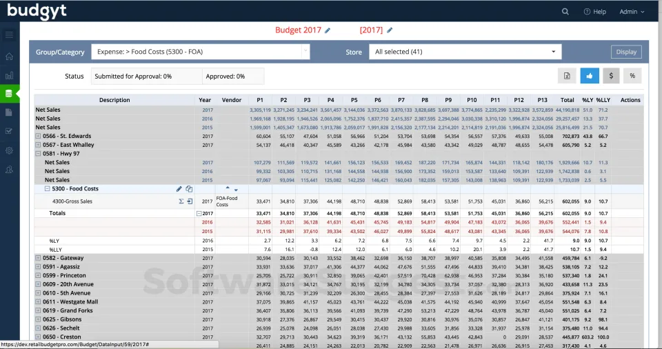
Task: Expand 0619 - Grand Forks row
Action: (38, 310)
